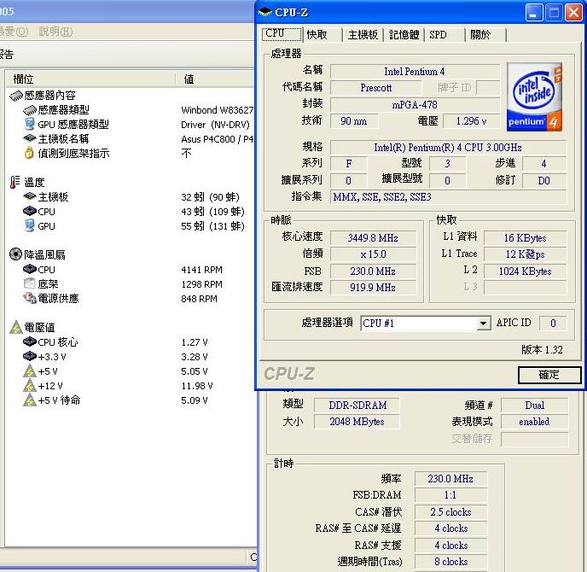Select the 43 CPU temperature value

click(x=212, y=212)
